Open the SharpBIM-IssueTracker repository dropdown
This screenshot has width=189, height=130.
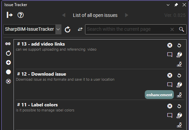pyautogui.click(x=32, y=29)
